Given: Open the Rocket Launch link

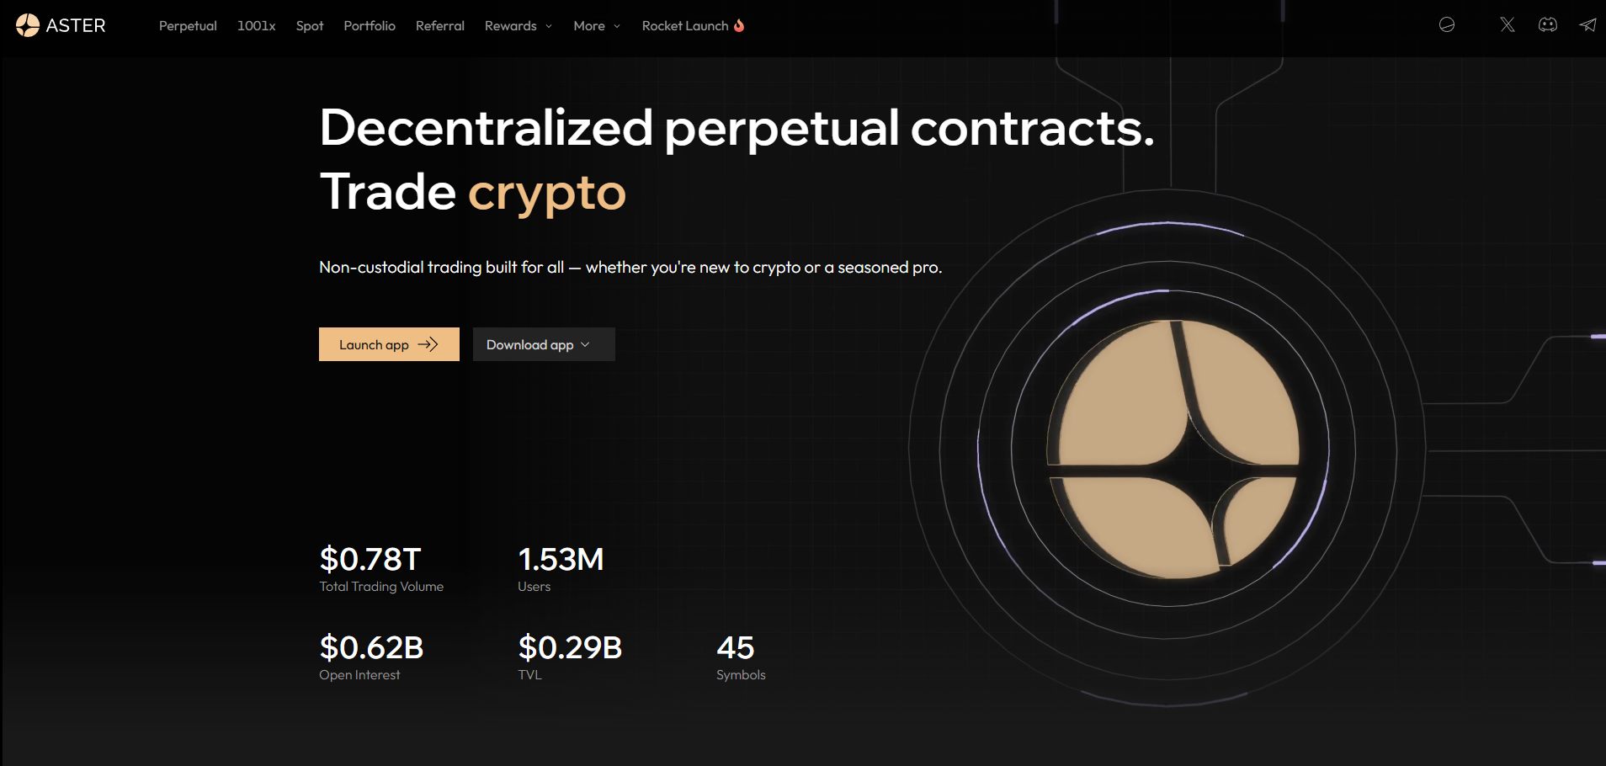Looking at the screenshot, I should coord(685,26).
